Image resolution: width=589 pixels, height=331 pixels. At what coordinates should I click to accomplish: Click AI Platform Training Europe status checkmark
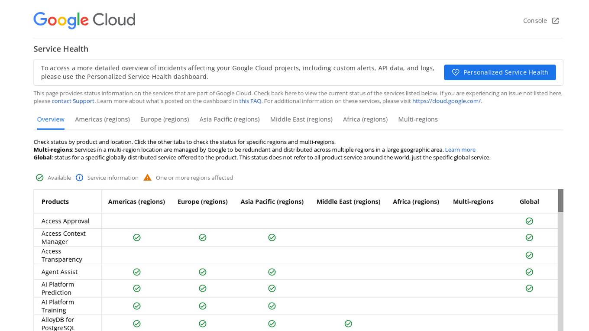(x=203, y=306)
